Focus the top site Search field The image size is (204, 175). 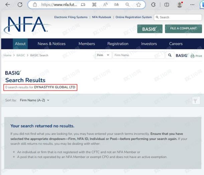(178, 17)
